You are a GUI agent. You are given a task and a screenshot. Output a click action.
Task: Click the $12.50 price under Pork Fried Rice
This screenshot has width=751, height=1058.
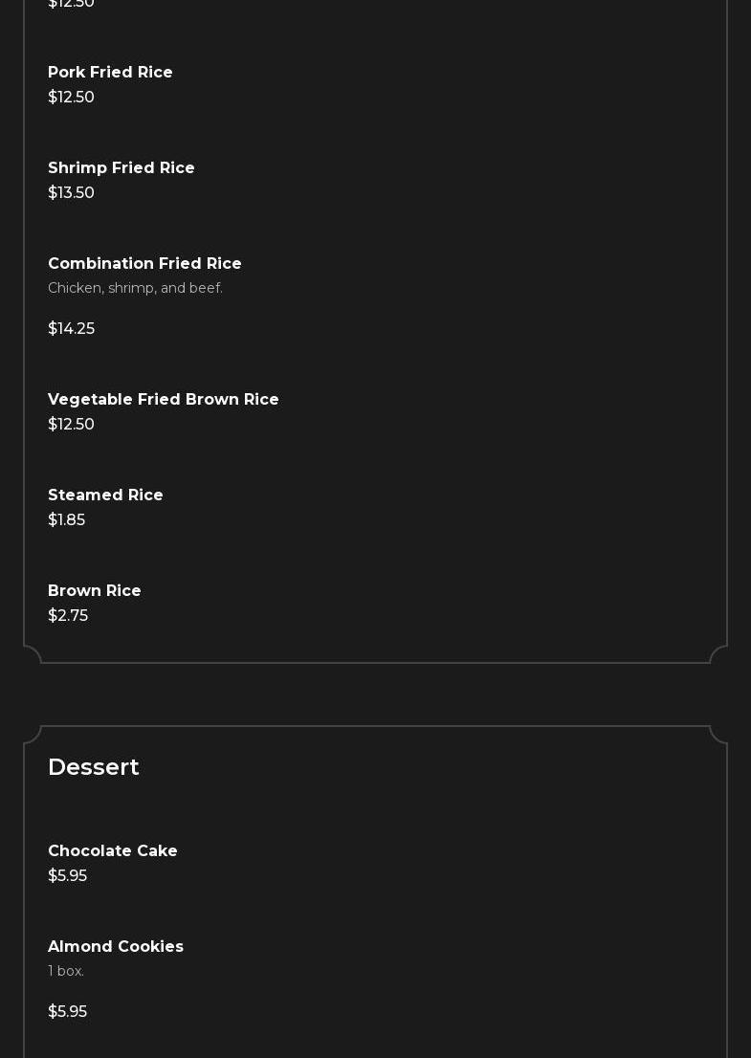[71, 98]
